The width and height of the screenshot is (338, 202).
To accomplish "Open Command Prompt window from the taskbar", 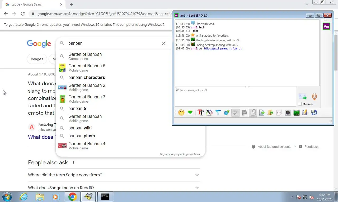I will (x=105, y=197).
